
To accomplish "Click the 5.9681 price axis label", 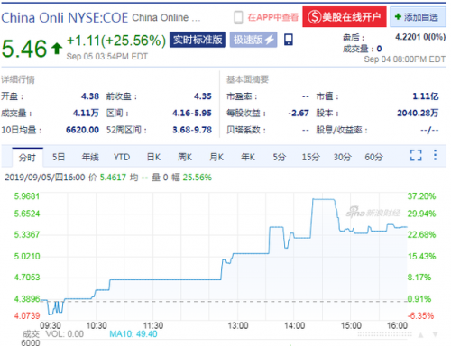I will point(27,196).
